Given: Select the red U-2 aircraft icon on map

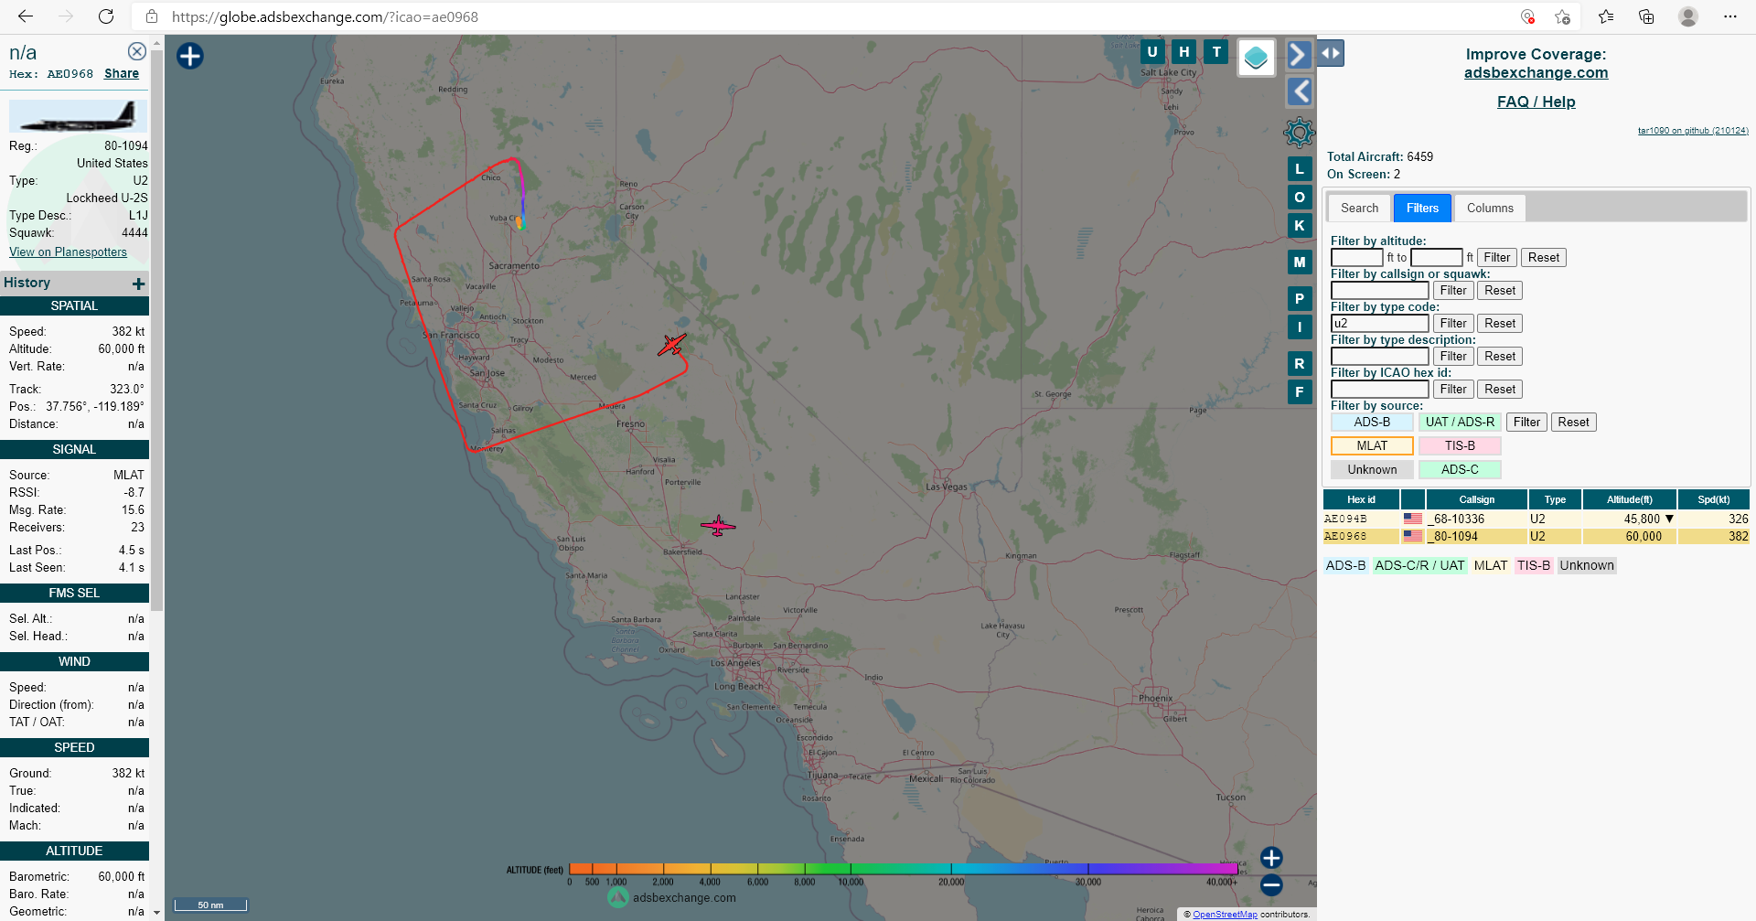Looking at the screenshot, I should pyautogui.click(x=671, y=345).
